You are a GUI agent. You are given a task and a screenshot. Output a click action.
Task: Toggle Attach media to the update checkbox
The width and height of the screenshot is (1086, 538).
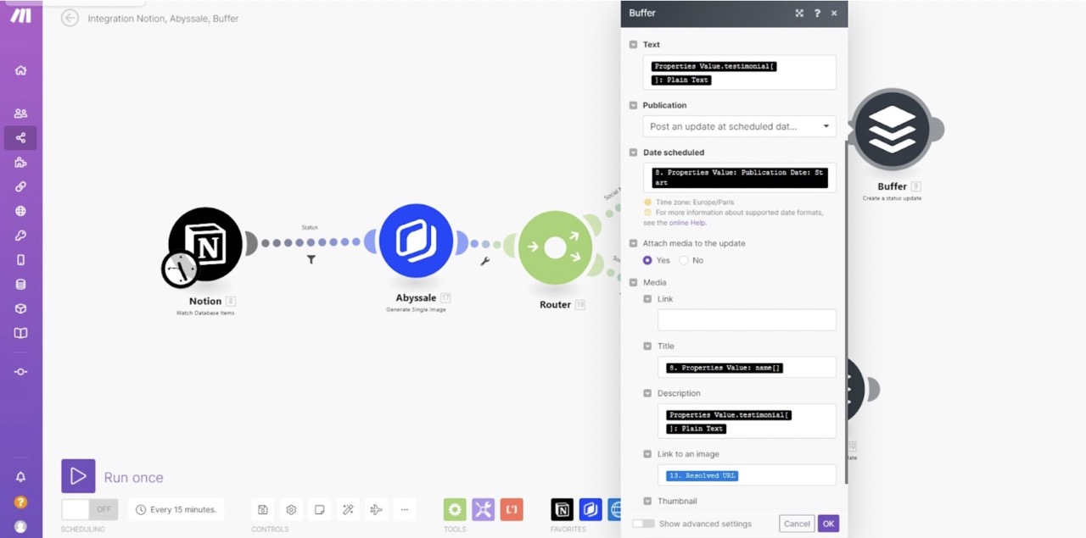tap(633, 243)
